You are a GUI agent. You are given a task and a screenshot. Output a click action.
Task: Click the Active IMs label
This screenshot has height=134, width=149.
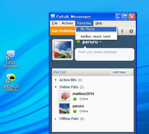pos(68,80)
